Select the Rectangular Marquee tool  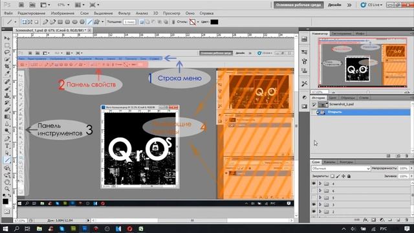click(7, 45)
